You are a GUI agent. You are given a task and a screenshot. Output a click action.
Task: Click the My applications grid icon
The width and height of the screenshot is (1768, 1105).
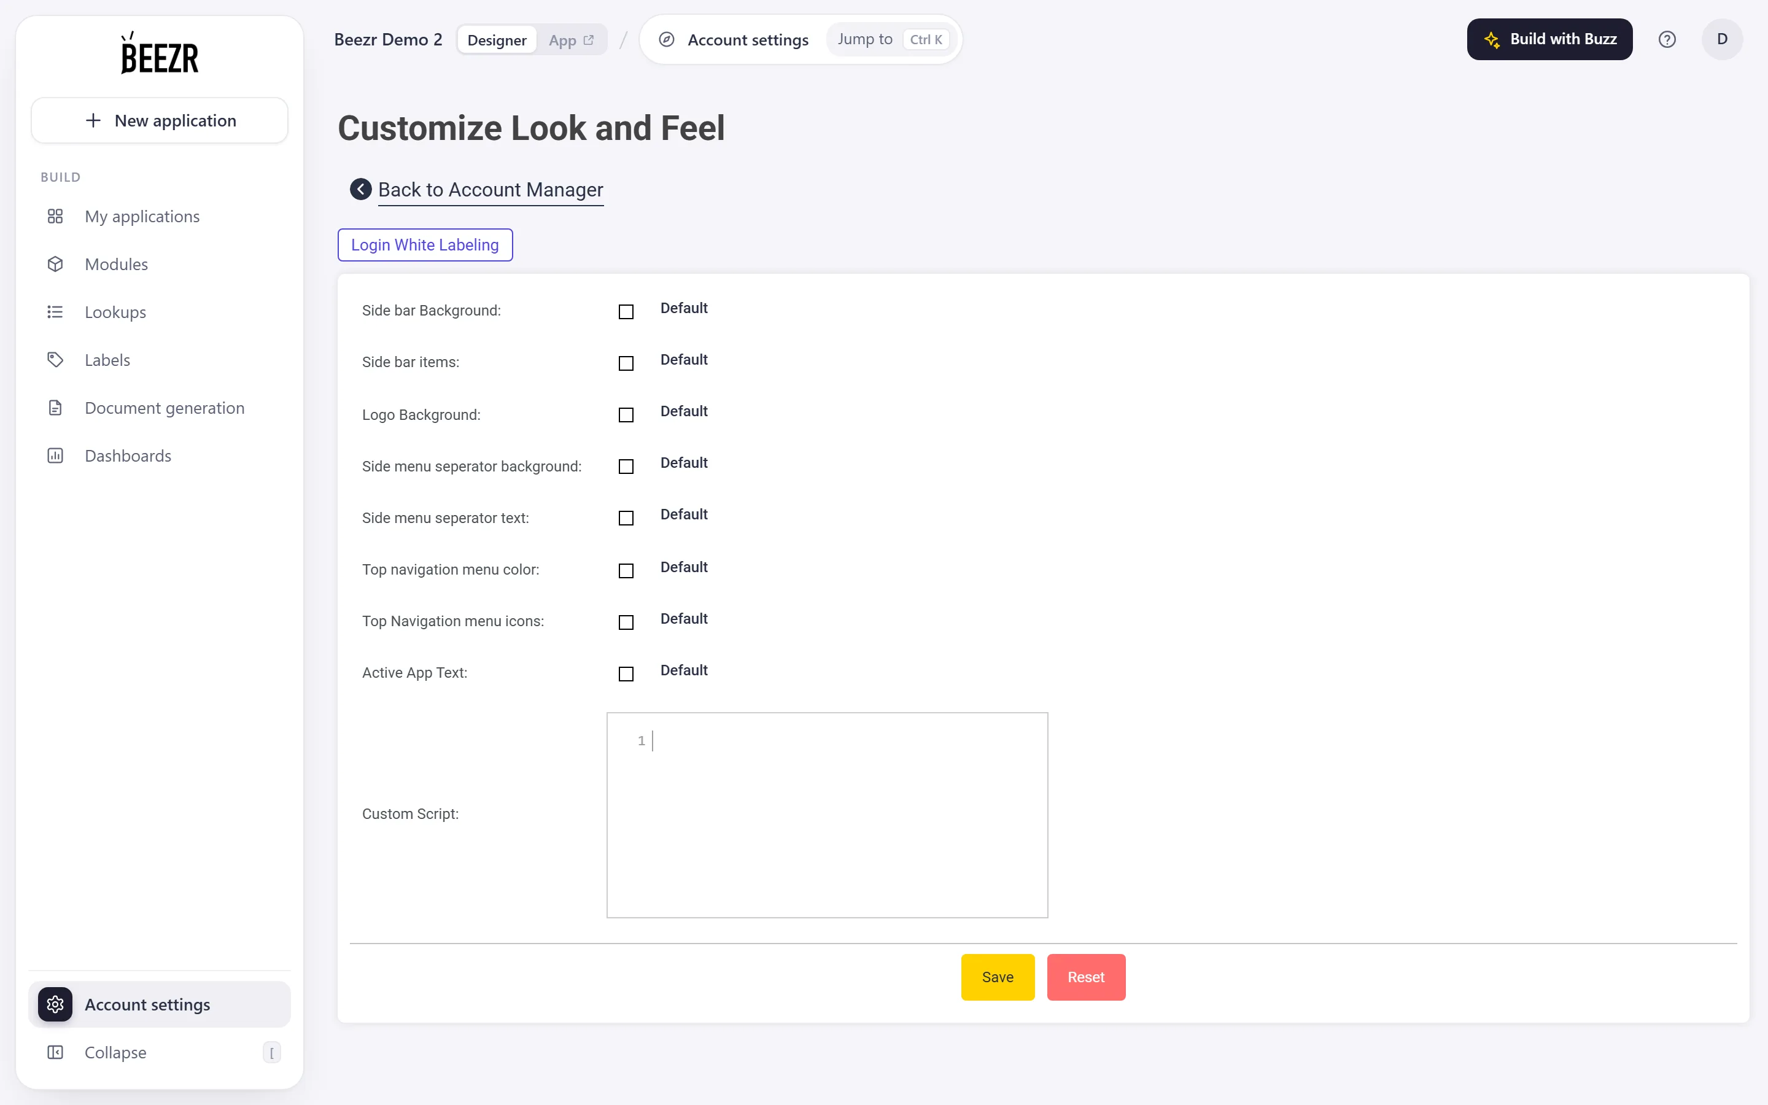click(x=55, y=216)
